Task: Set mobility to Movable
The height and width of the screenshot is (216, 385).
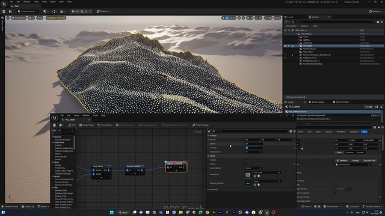Action: pyautogui.click(x=360, y=152)
